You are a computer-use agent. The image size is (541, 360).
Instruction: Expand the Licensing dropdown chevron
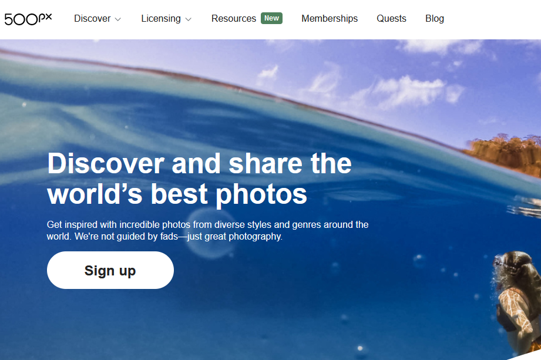(x=188, y=19)
